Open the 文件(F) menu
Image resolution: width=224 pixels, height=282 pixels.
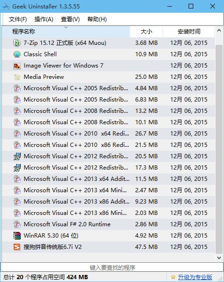(x=18, y=19)
